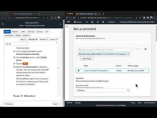Open the Language link in footer
The image size is (157, 118).
78,103
